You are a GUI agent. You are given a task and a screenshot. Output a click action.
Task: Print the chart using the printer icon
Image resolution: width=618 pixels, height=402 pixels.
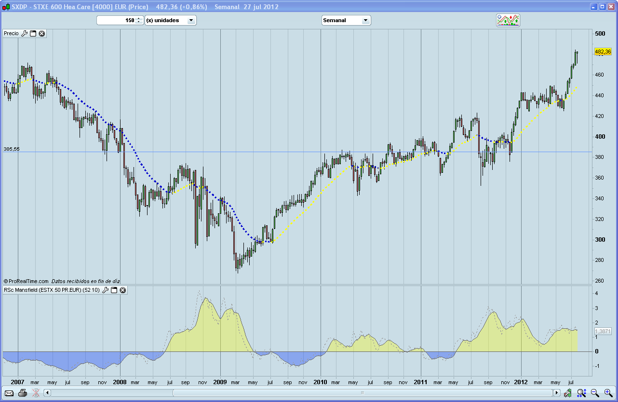(22, 393)
